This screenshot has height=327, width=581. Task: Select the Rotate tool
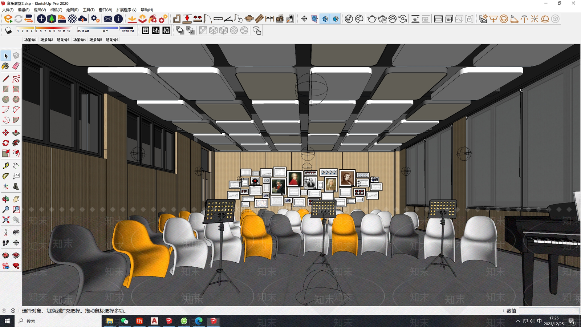tap(5, 143)
